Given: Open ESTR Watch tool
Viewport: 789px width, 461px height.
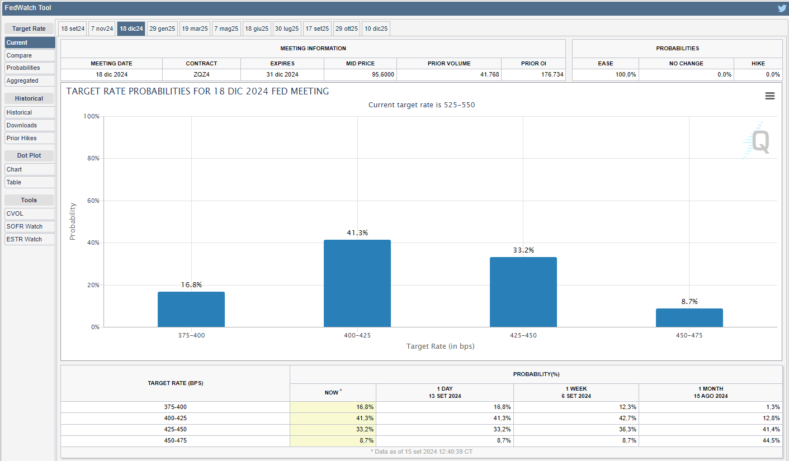Looking at the screenshot, I should coord(30,239).
